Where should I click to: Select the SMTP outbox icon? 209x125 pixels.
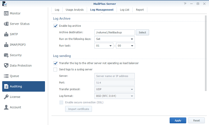point(6,34)
